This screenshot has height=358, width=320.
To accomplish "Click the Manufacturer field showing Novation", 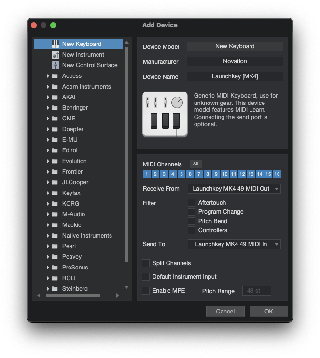I will click(x=235, y=61).
